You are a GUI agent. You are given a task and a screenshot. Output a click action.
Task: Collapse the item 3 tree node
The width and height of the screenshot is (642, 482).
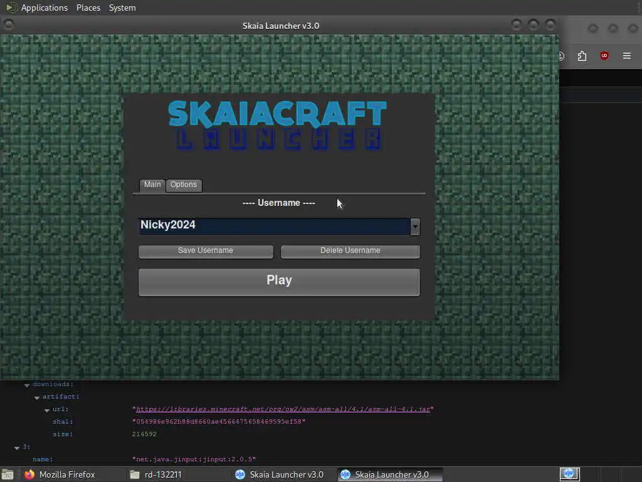coord(17,447)
